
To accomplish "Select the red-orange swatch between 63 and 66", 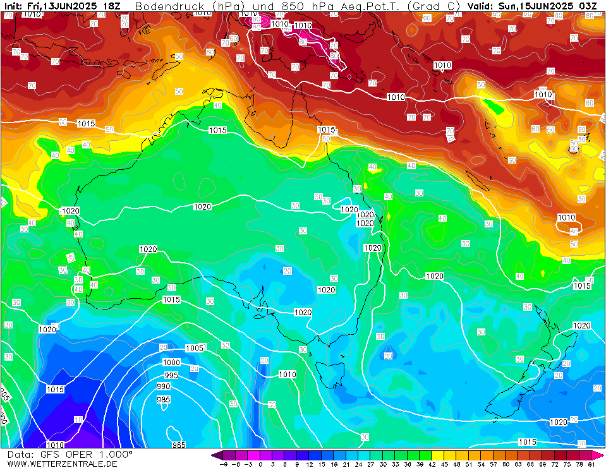I will click(x=524, y=455).
